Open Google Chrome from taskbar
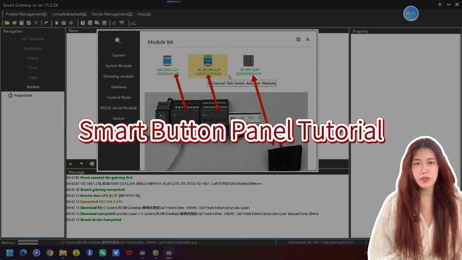 pos(50,253)
